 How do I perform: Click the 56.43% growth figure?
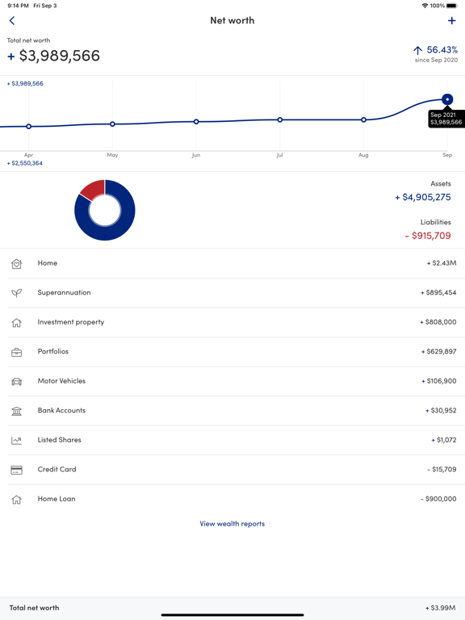(442, 50)
